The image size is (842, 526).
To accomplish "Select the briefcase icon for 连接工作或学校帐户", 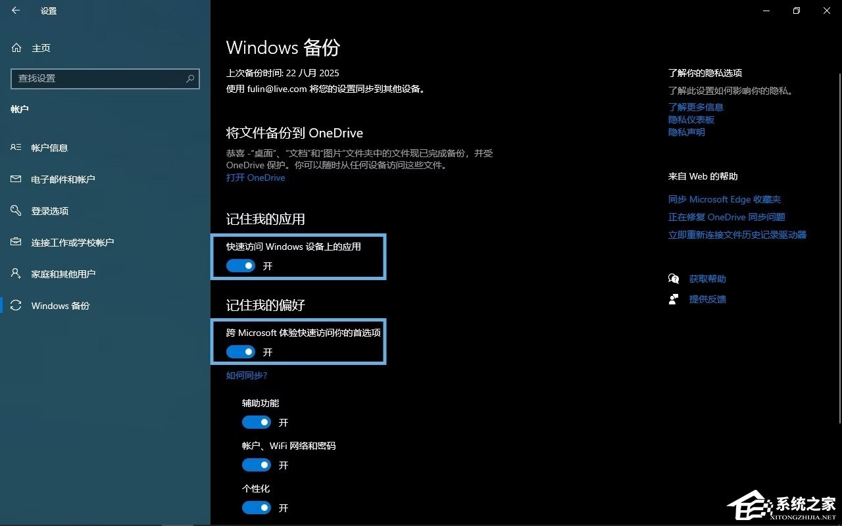I will tap(14, 242).
